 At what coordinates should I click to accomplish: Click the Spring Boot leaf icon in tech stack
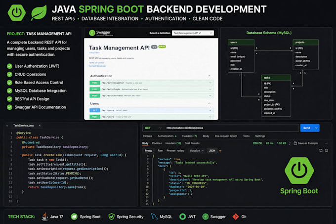click(74, 217)
